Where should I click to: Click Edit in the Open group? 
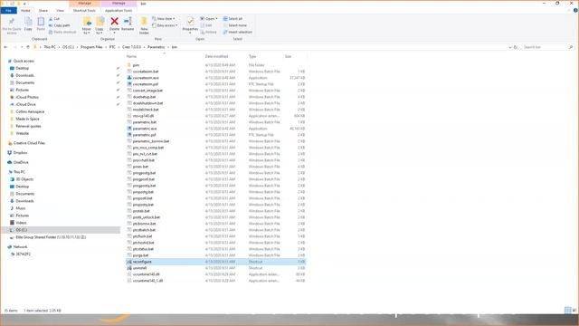206,25
